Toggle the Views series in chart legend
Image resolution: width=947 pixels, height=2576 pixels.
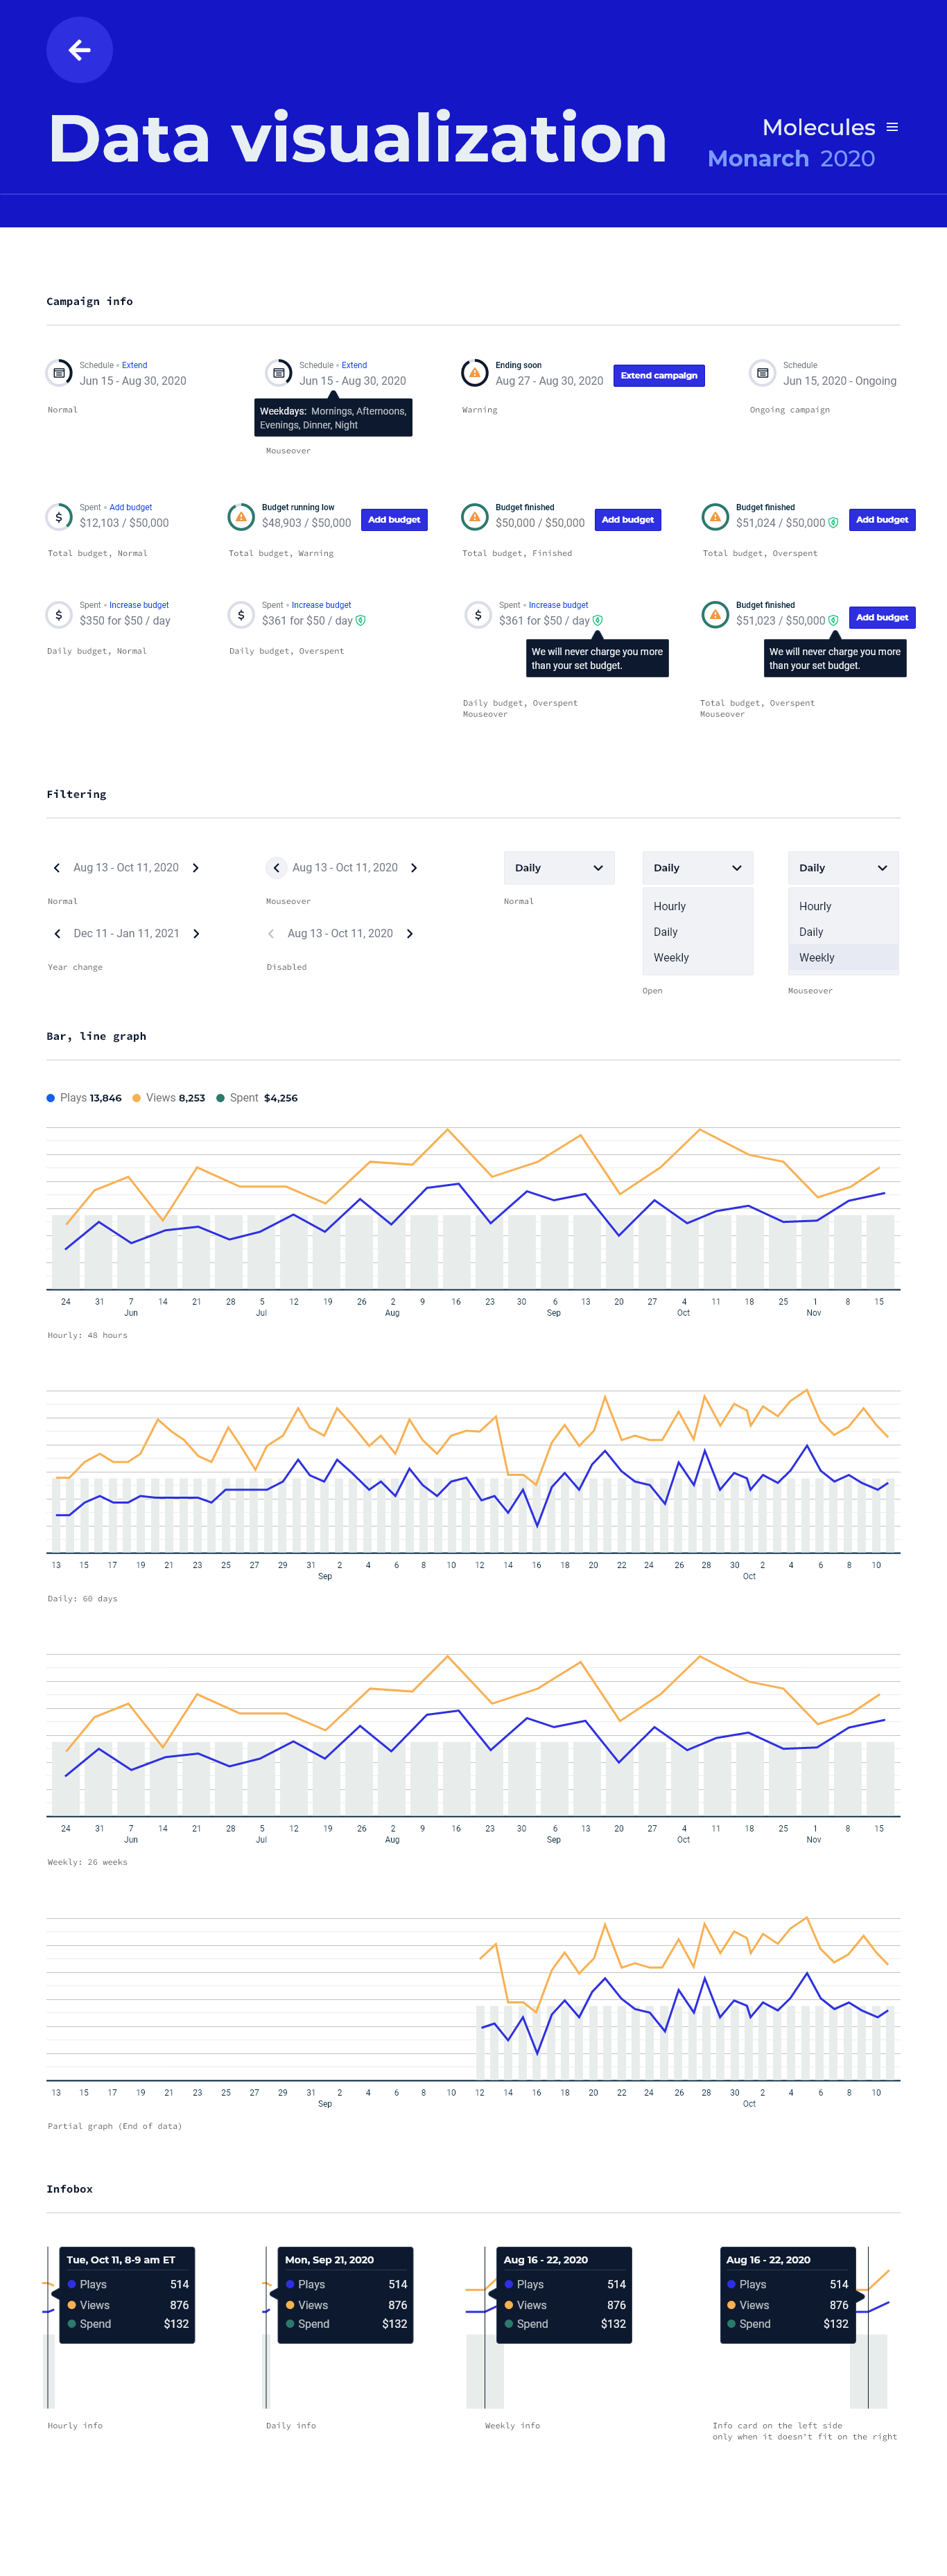pyautogui.click(x=168, y=1098)
